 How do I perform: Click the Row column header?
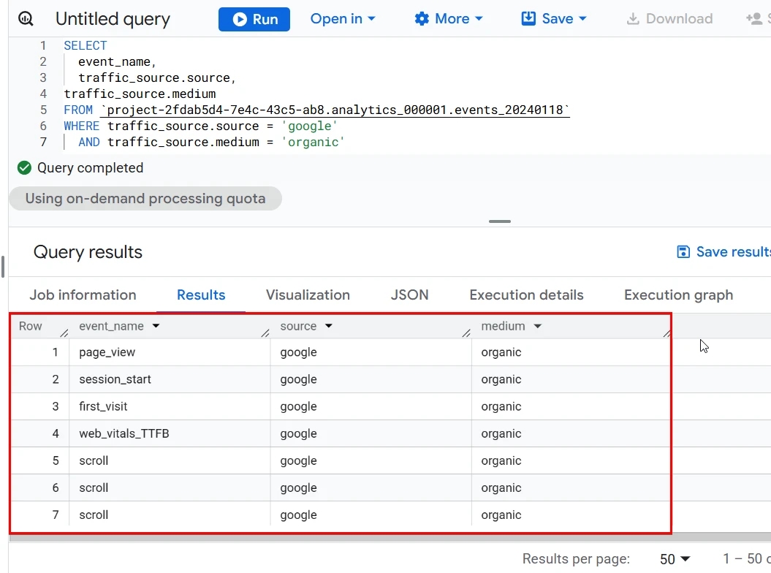pos(31,326)
